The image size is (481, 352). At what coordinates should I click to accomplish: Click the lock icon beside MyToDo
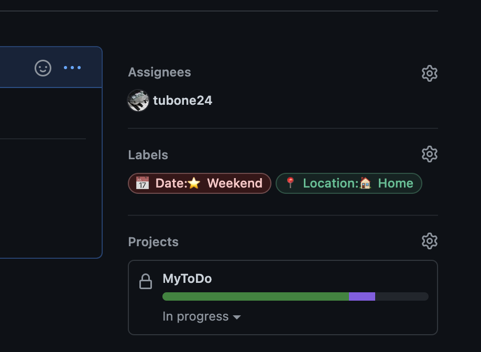[146, 281]
